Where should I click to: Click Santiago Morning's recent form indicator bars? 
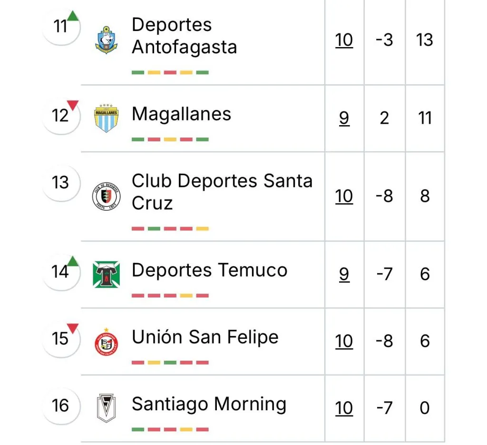coord(170,429)
